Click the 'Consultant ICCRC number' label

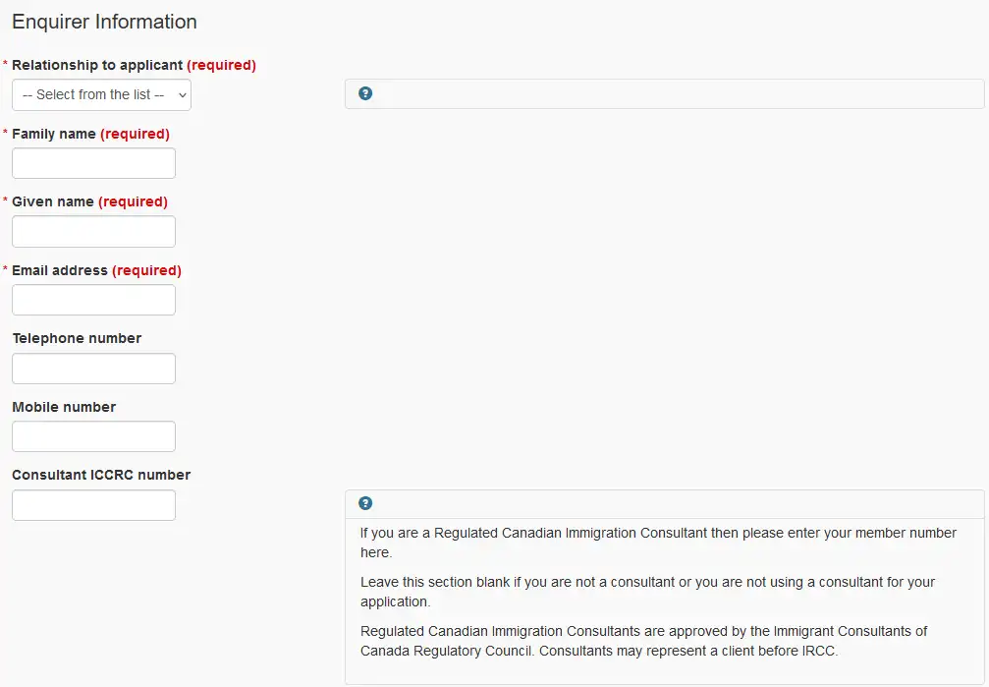click(101, 475)
